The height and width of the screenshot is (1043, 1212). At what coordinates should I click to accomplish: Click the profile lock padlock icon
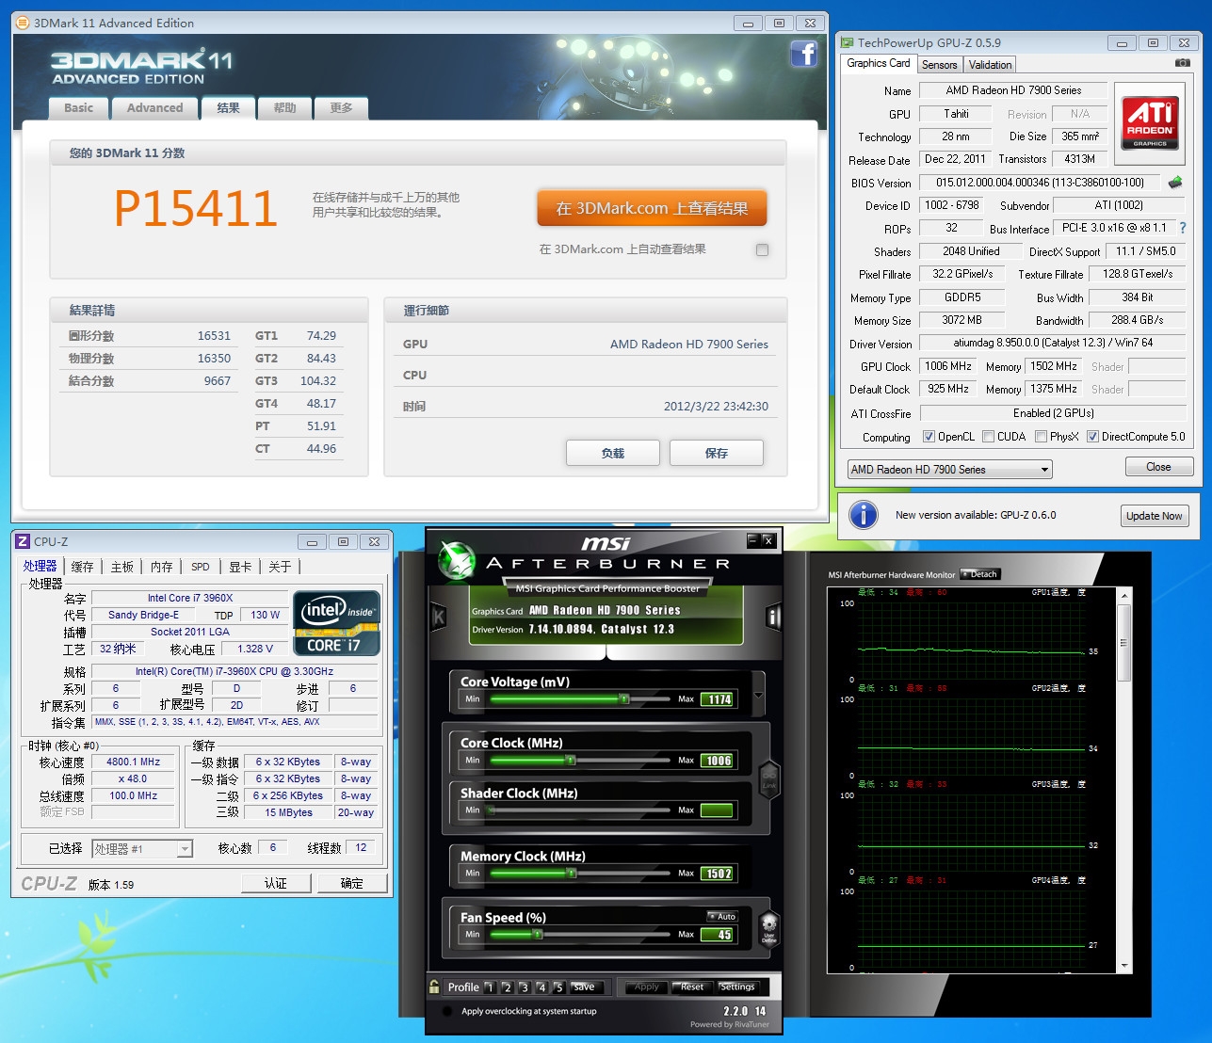pyautogui.click(x=434, y=987)
